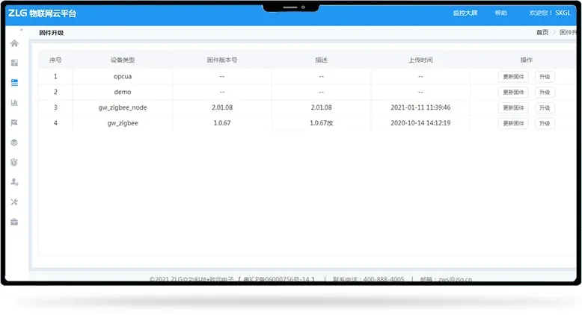Click the ZLG 物联网云平台 logo
Viewport: 582px width, 315px height.
click(42, 13)
